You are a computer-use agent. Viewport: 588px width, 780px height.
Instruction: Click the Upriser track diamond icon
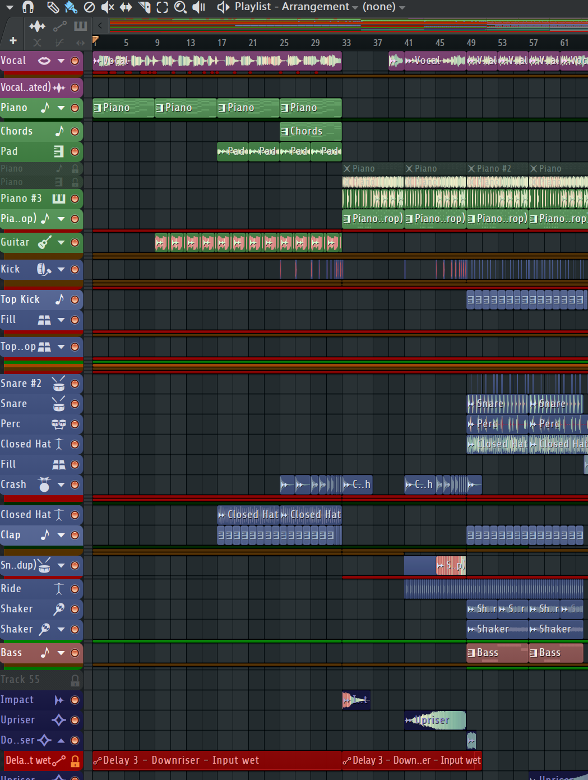(x=59, y=720)
